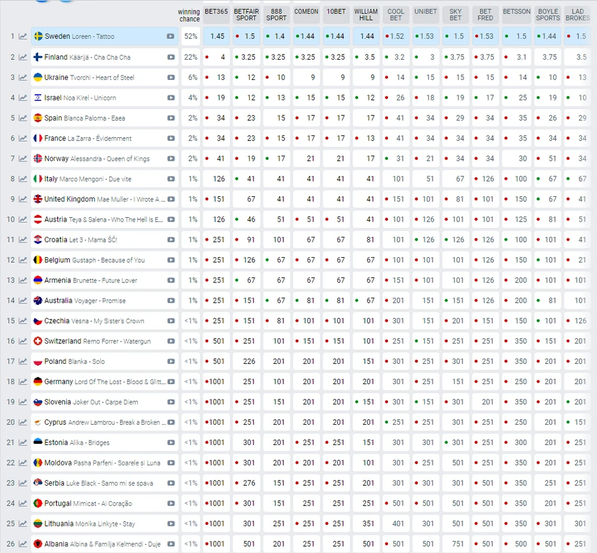Play the video for Ukraine's Heart of Steel

click(171, 77)
